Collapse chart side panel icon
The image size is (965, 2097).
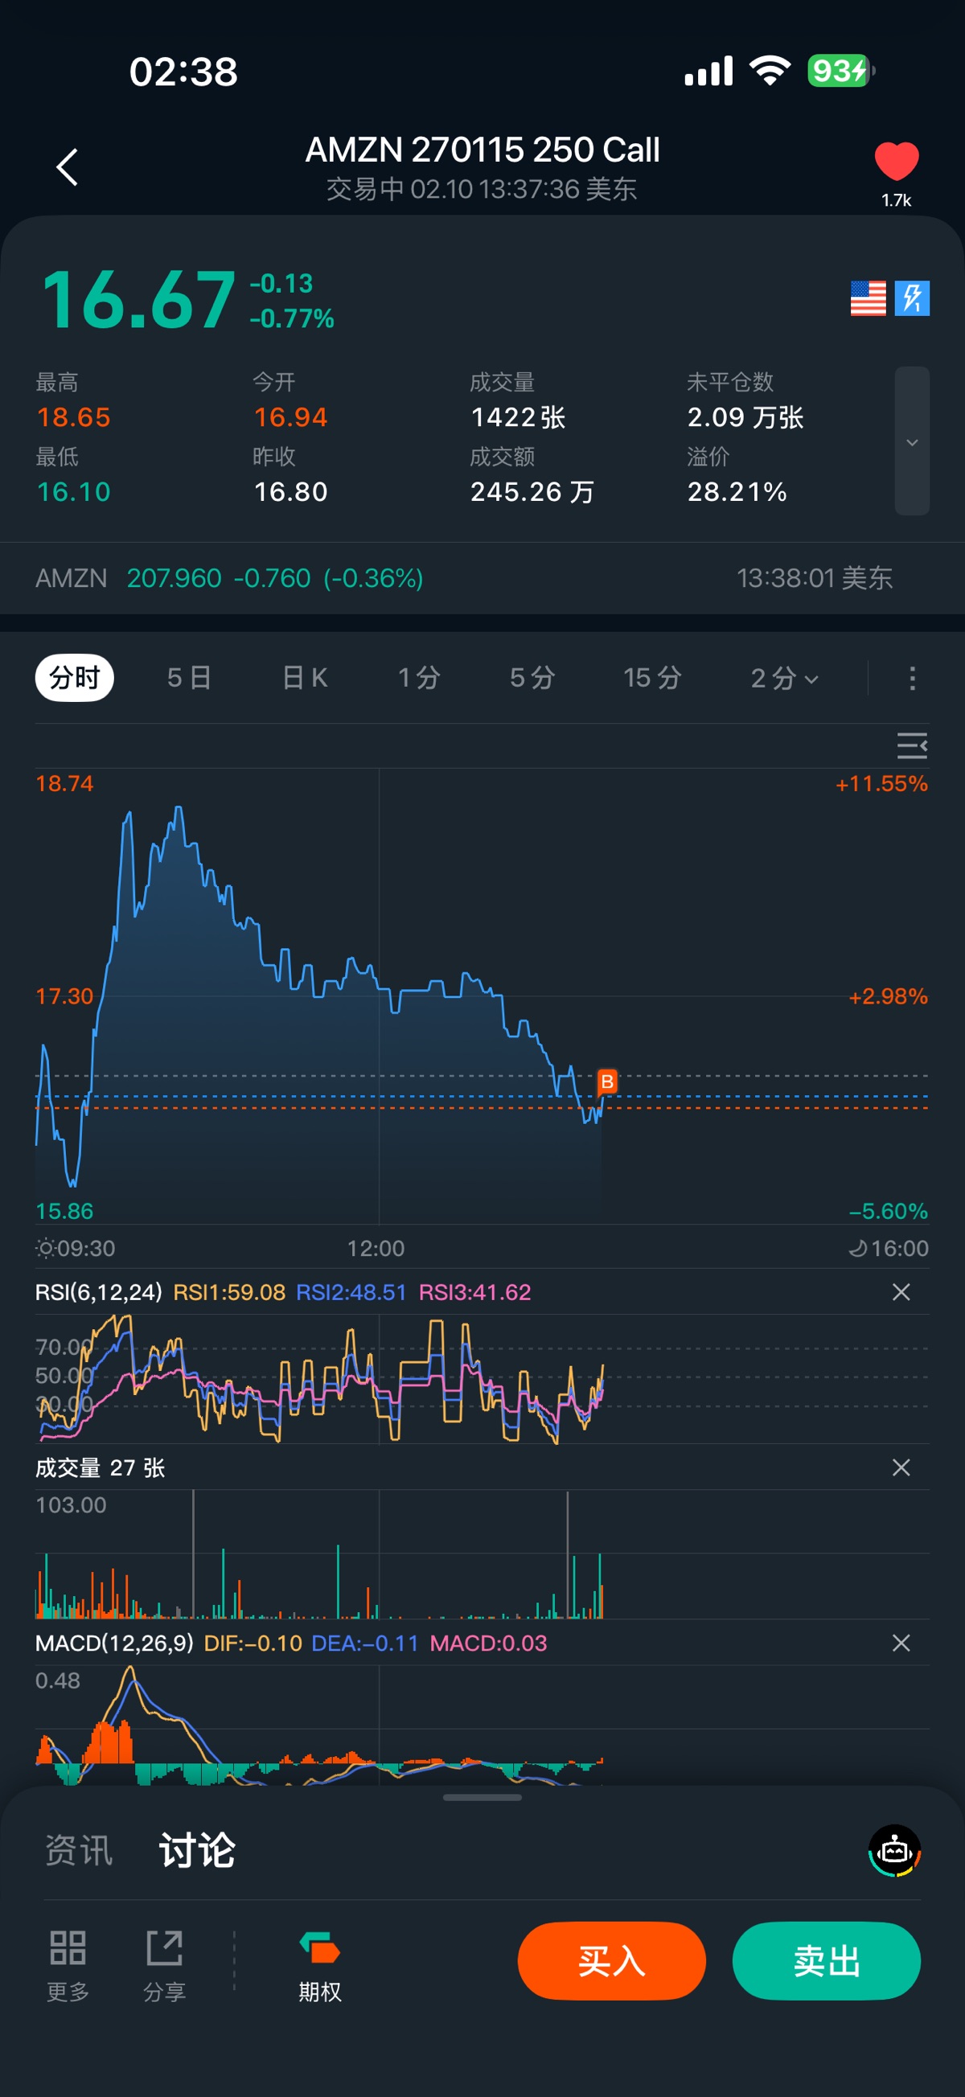(911, 745)
